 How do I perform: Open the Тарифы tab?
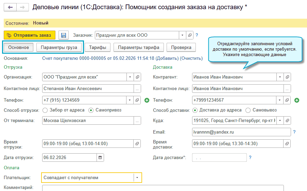(x=98, y=47)
